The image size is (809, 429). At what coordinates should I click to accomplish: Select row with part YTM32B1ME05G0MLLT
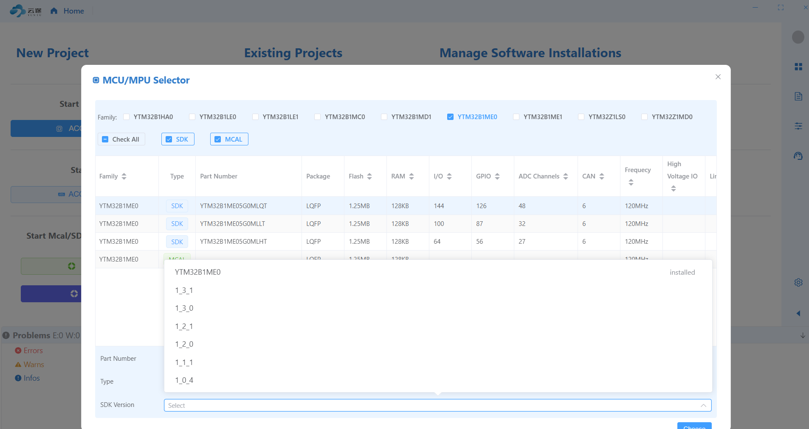[406, 223]
